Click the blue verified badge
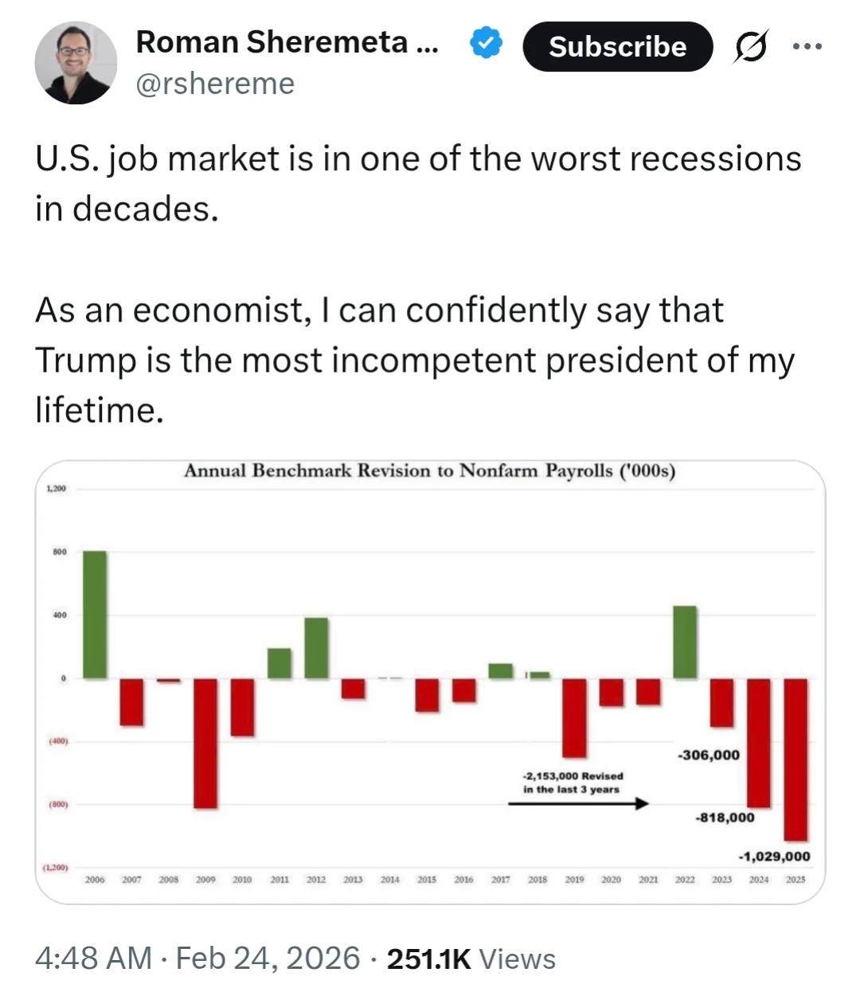The height and width of the screenshot is (984, 860). (486, 43)
